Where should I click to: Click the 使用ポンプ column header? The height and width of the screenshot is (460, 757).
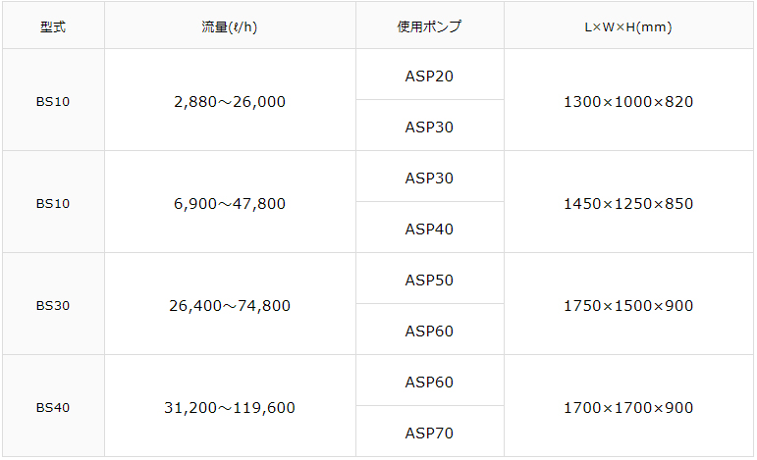[429, 27]
